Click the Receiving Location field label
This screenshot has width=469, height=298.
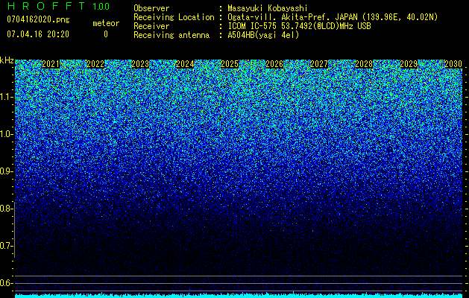pyautogui.click(x=174, y=17)
